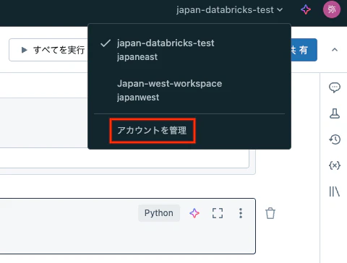This screenshot has width=347, height=263.
Task: Open the japan-databricks-test workspace switcher dropdown
Action: click(x=229, y=10)
